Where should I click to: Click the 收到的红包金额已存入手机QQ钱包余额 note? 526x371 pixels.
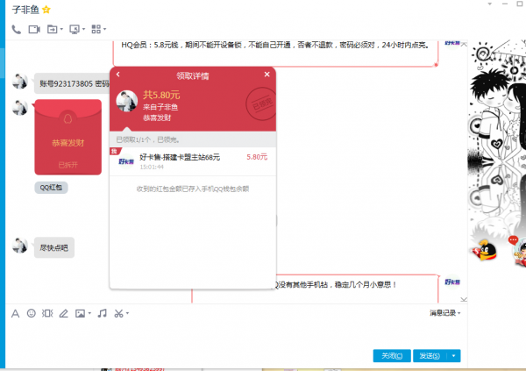click(x=193, y=189)
